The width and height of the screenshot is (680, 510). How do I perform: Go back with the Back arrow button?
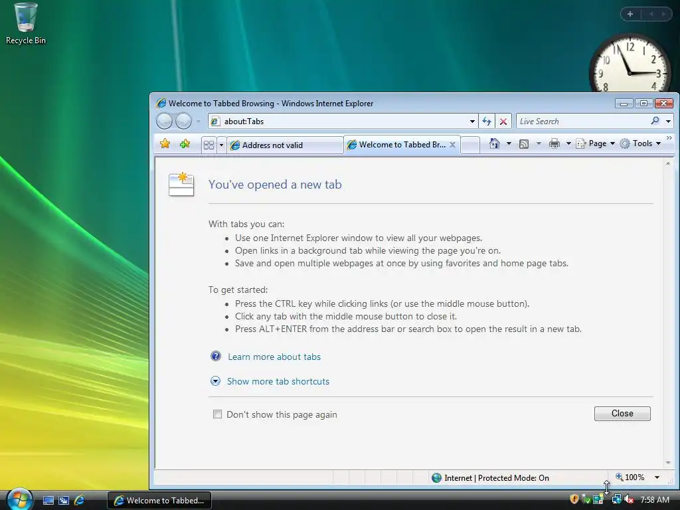click(x=165, y=121)
